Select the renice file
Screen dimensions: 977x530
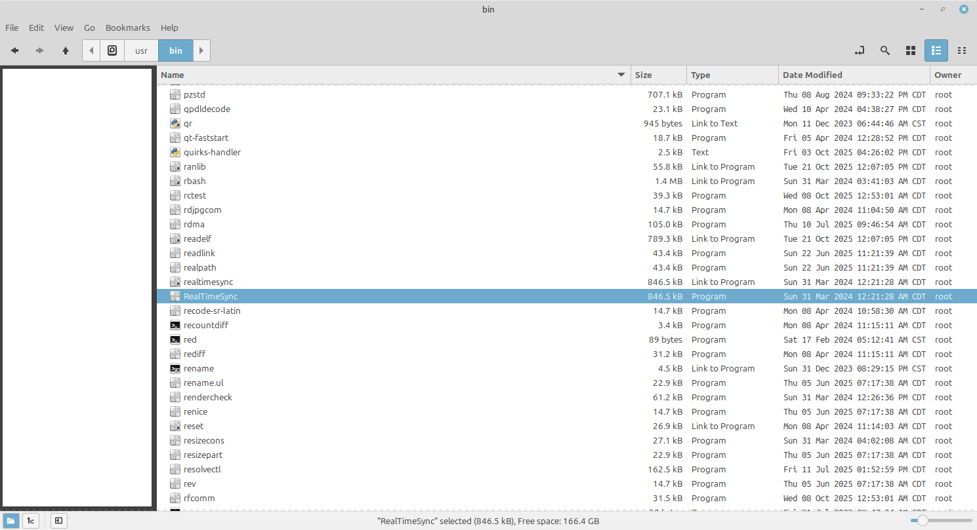point(196,411)
